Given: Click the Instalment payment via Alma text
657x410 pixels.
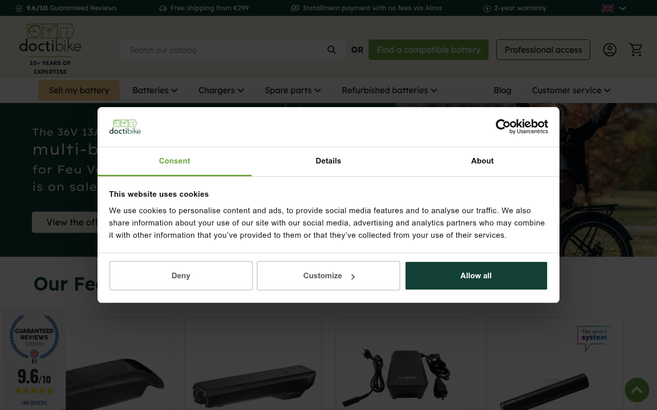Looking at the screenshot, I should pos(372,8).
